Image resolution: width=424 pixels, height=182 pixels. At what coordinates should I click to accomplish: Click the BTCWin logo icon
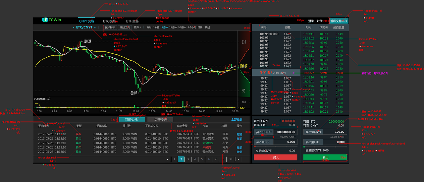click(45, 20)
